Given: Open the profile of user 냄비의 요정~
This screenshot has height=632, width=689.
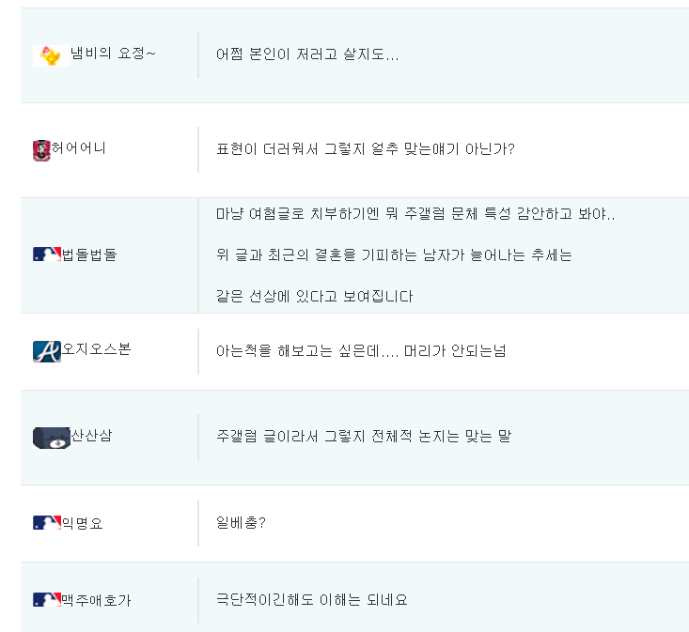Looking at the screenshot, I should point(113,54).
